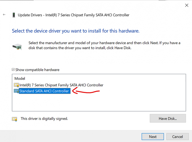Click the back arrow in the title bar
Image resolution: width=192 pixels, height=142 pixels.
point(4,15)
